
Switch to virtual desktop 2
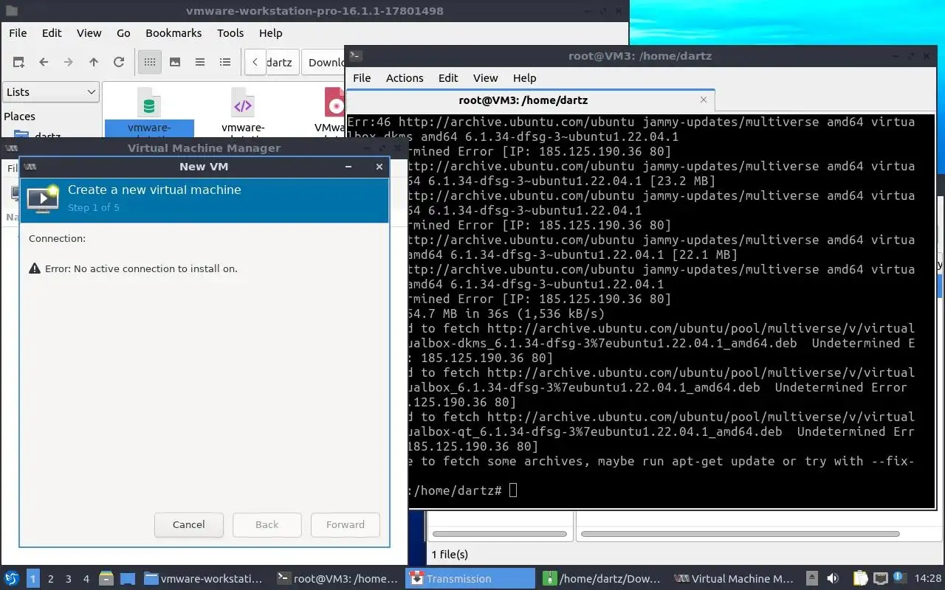coord(50,578)
